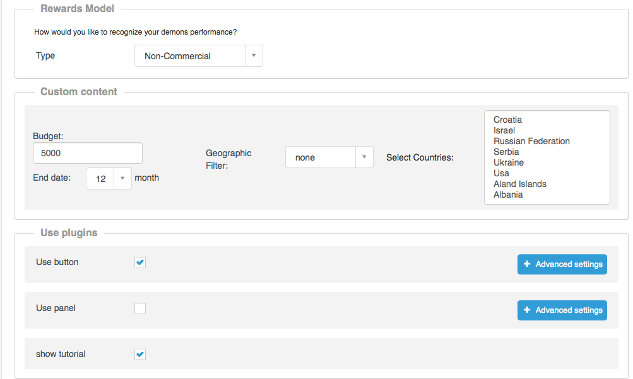Select Aland Islands in countries list

[x=520, y=184]
